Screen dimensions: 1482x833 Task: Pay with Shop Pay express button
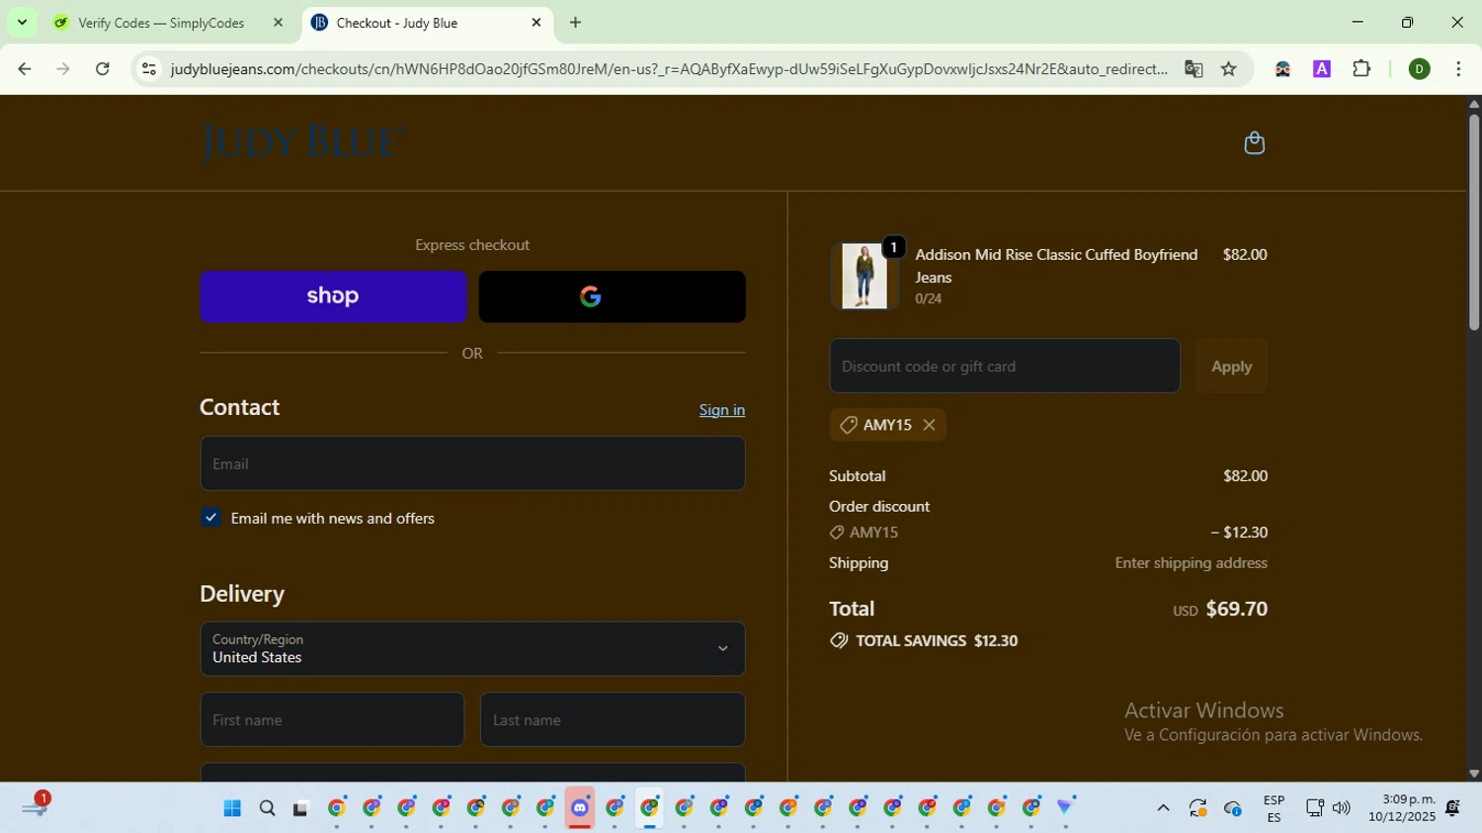(x=333, y=296)
